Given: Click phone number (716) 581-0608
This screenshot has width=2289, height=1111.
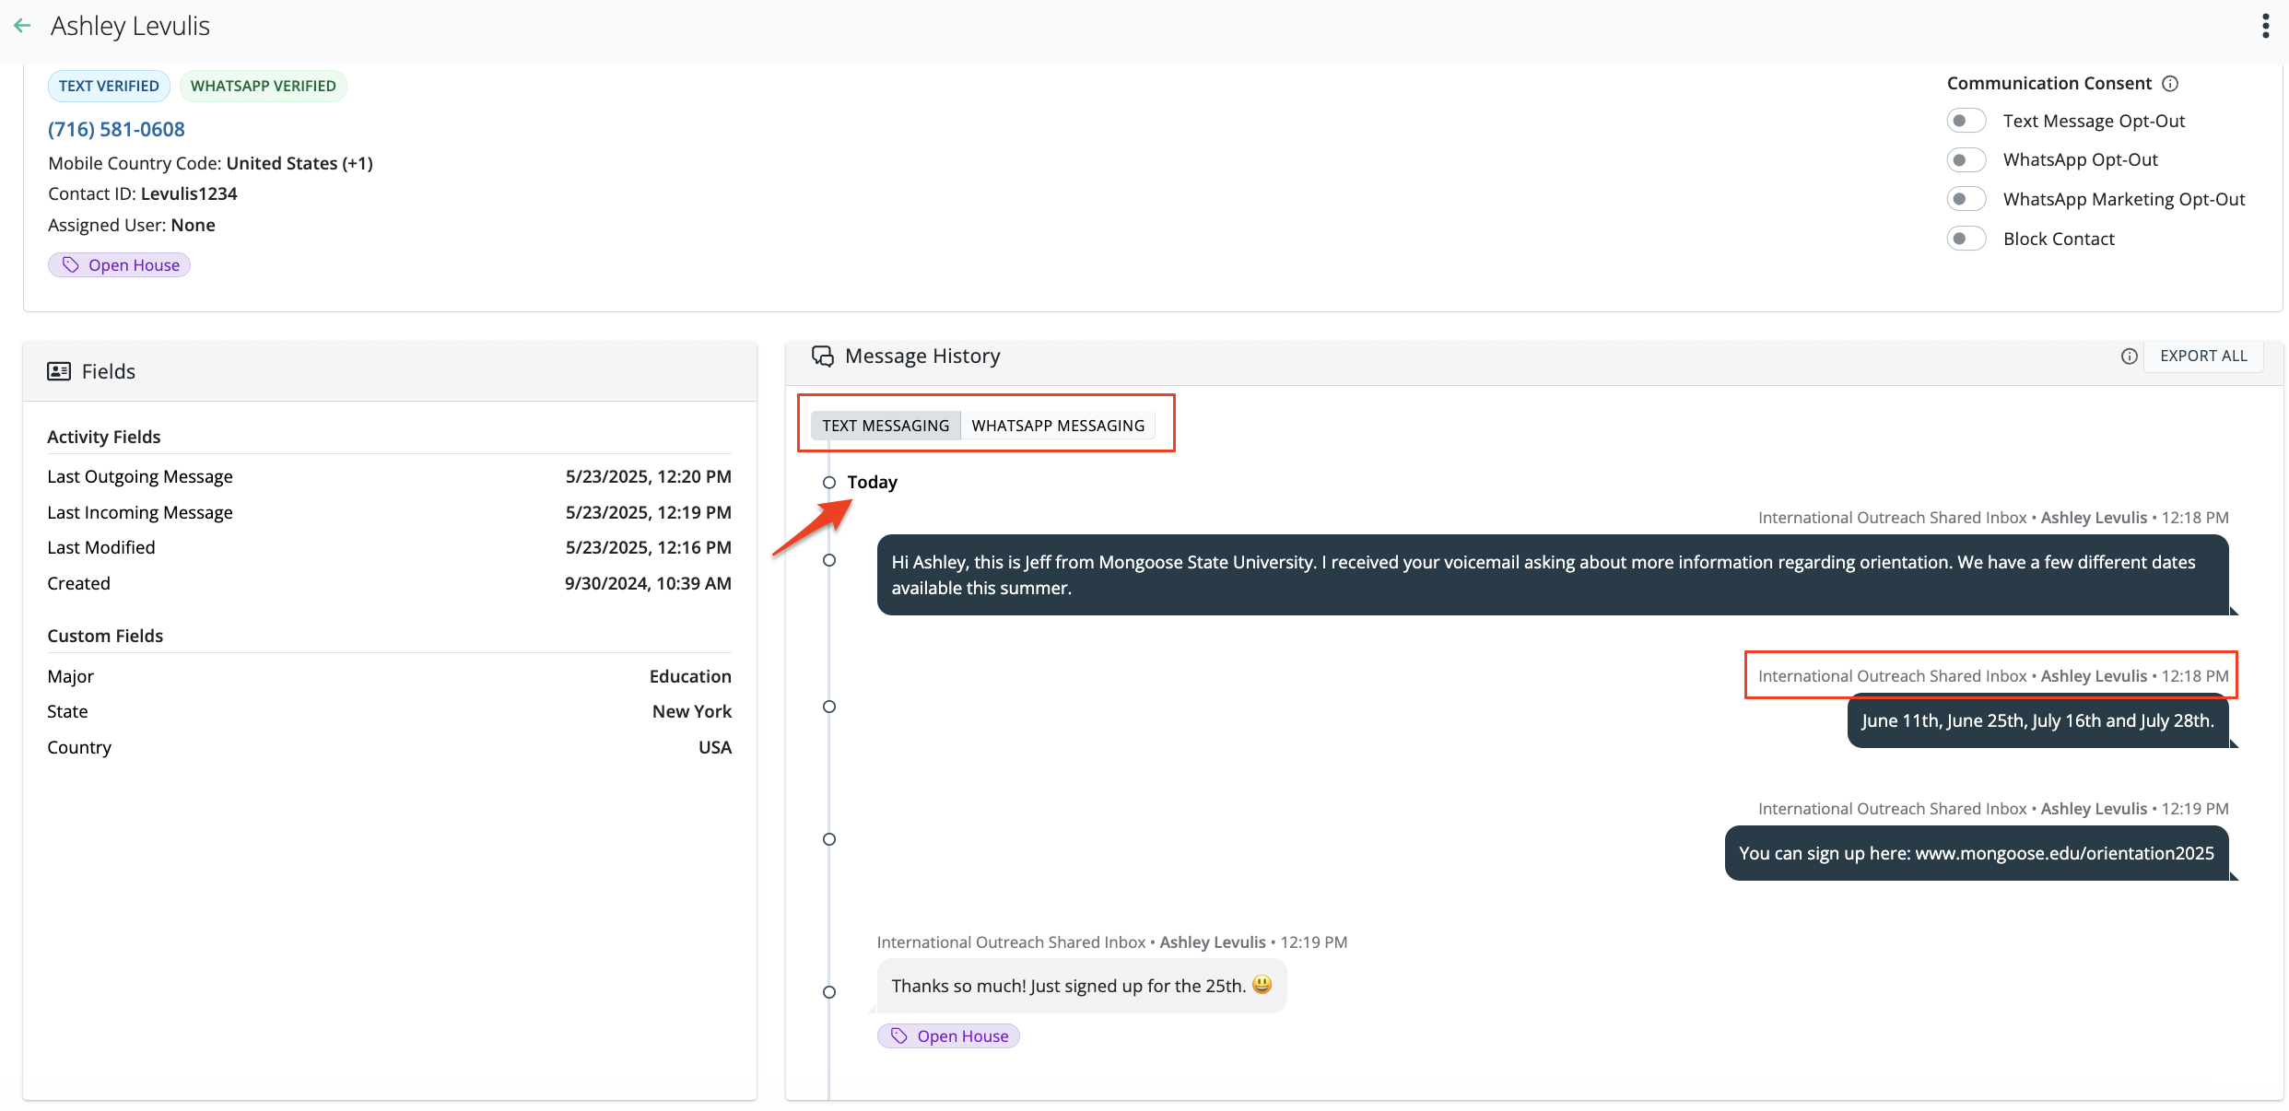Looking at the screenshot, I should pyautogui.click(x=116, y=129).
